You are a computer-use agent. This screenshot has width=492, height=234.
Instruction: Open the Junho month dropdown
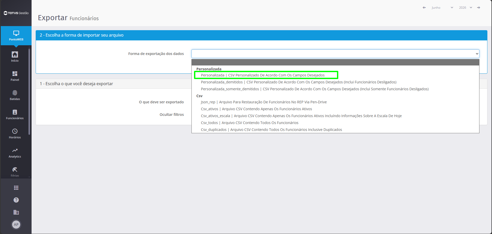(x=442, y=8)
